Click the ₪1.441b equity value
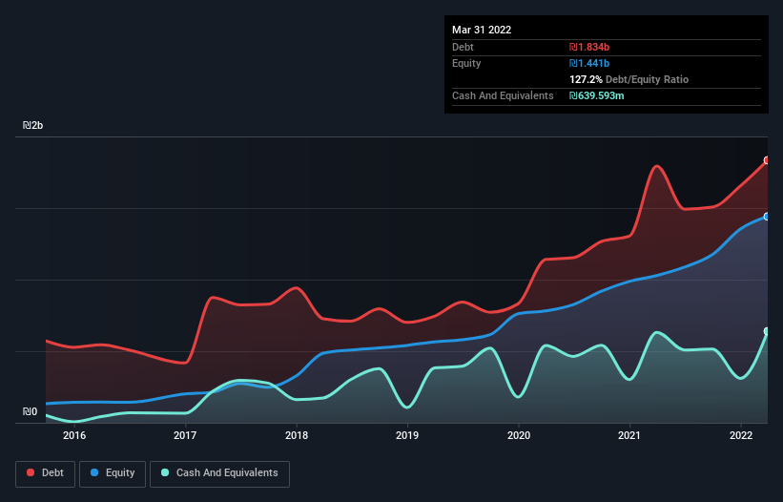 pos(589,63)
